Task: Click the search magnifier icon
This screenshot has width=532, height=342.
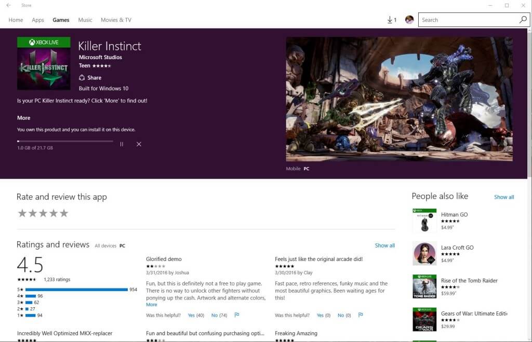Action: (523, 20)
